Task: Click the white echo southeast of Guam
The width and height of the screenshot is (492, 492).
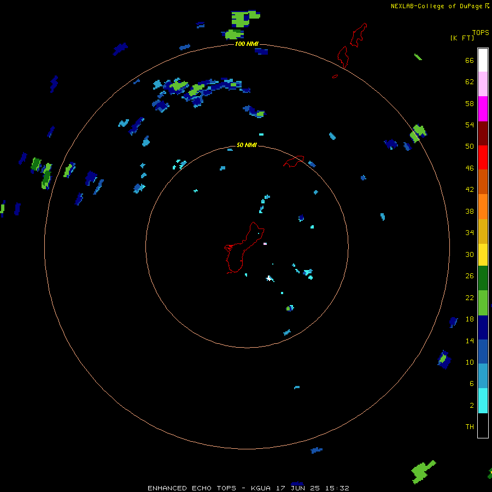Action: 270,278
